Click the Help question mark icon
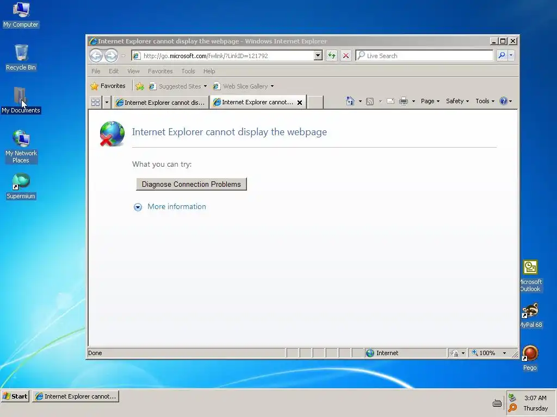The image size is (557, 417). coord(503,101)
